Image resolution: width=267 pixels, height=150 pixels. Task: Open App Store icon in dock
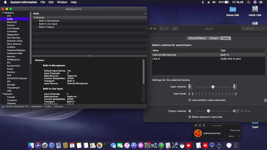pos(134,145)
